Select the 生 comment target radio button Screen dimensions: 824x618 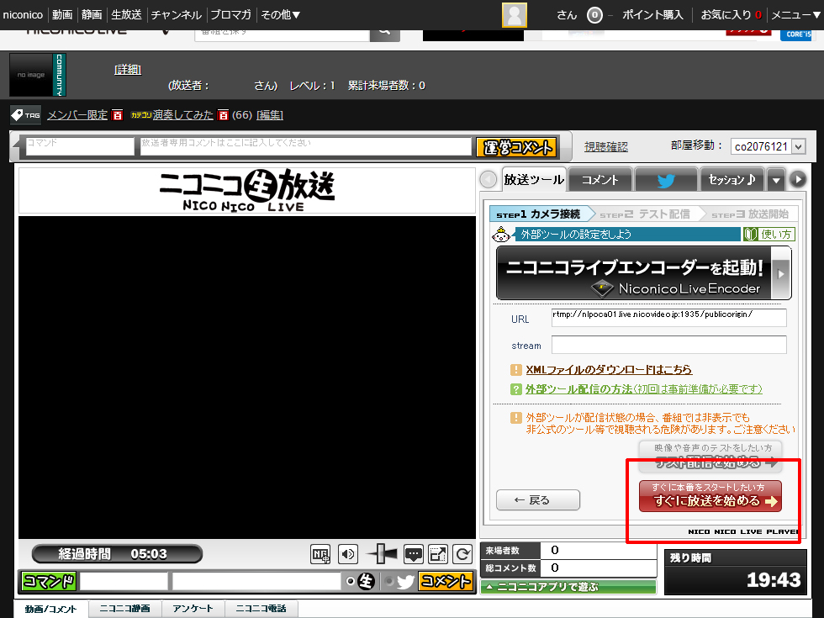tap(351, 581)
